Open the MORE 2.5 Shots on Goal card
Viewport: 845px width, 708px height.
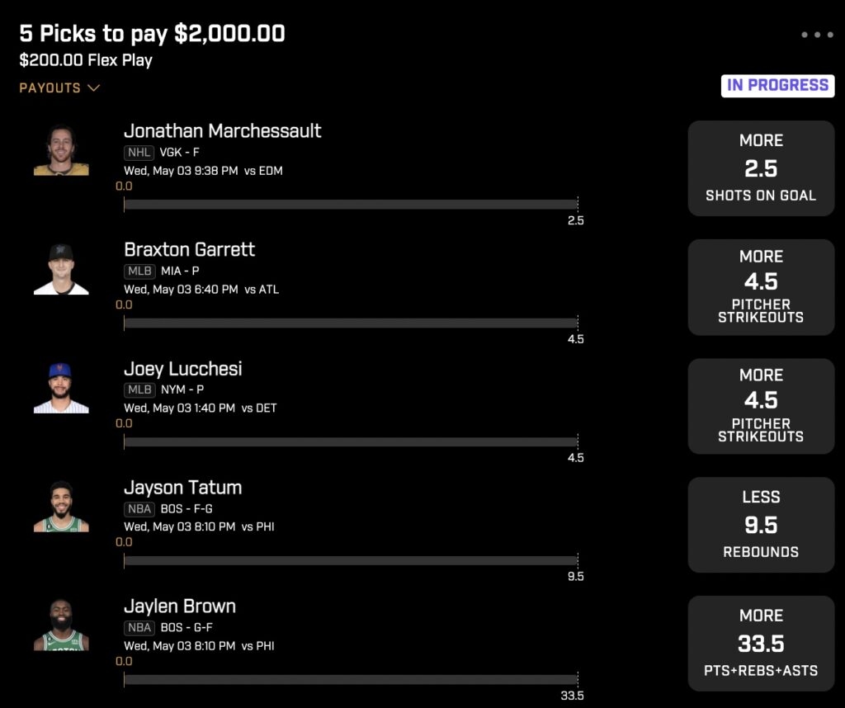pyautogui.click(x=761, y=168)
